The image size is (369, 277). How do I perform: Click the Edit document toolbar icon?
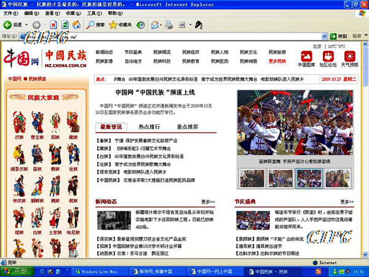(182, 25)
